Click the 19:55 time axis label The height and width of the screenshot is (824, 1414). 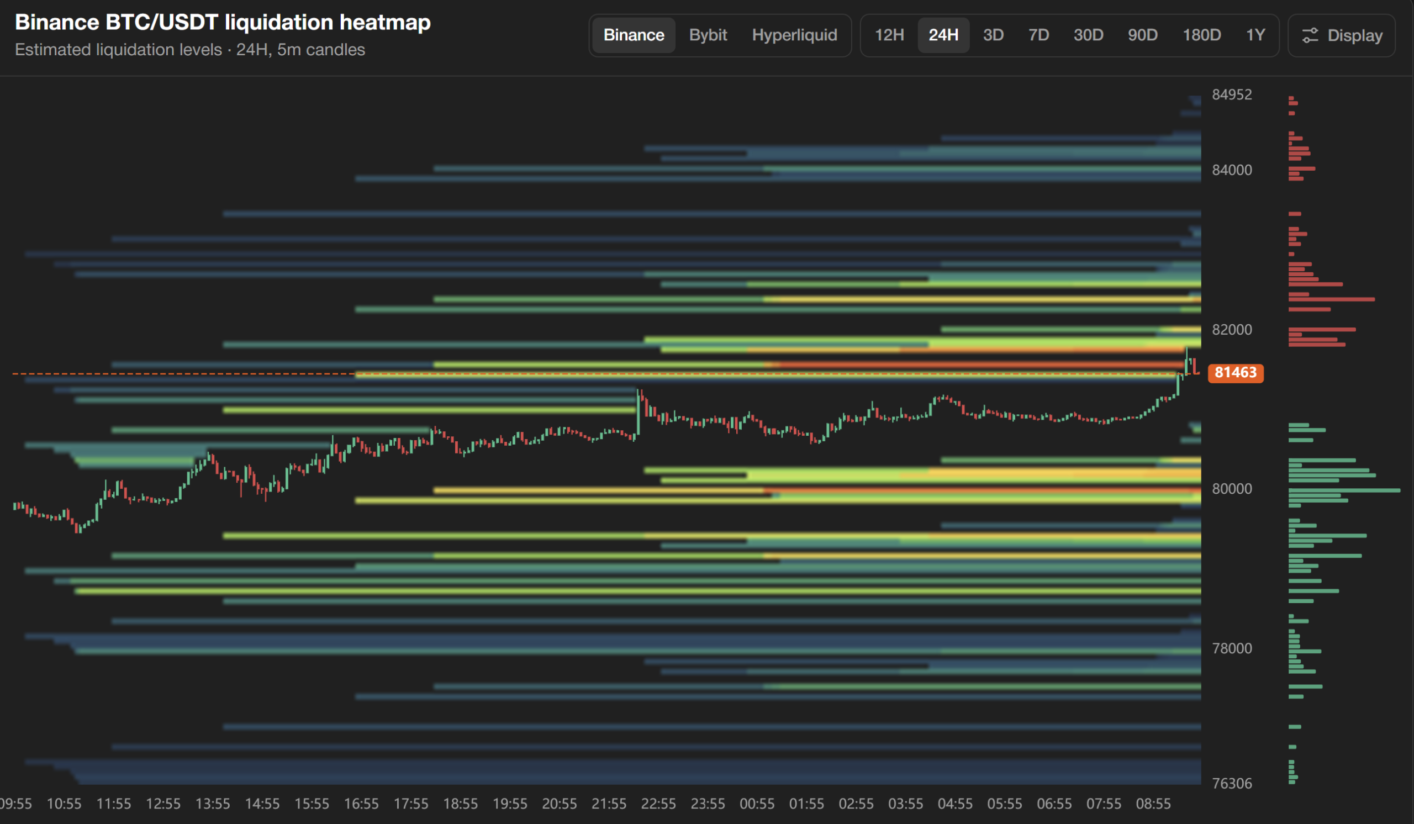tap(509, 804)
